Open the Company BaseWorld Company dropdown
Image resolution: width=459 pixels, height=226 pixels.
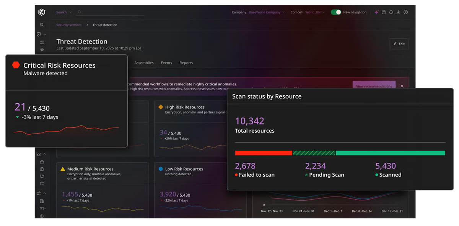(x=267, y=12)
